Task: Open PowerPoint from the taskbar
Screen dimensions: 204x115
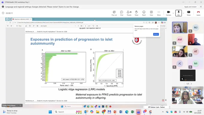Action: pyautogui.click(x=115, y=112)
